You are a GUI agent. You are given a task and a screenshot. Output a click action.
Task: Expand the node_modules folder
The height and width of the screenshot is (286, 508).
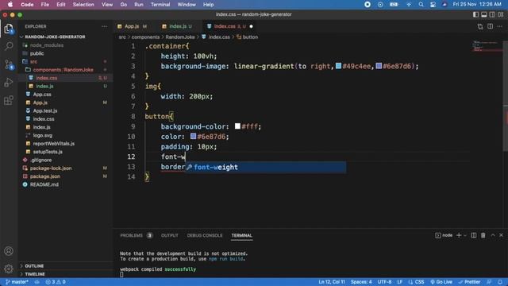(x=46, y=45)
